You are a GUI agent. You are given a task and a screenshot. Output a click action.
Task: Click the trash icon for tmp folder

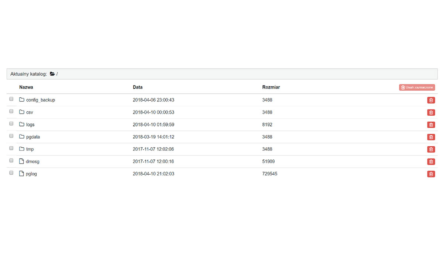click(431, 149)
